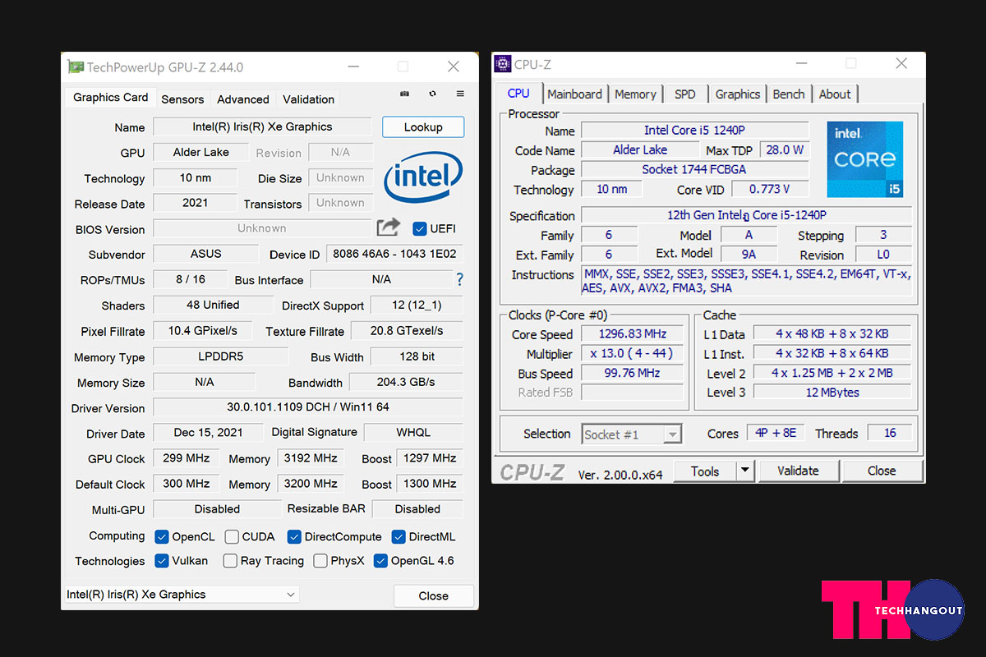
Task: Click the Socket 1744 FCBGA package value
Action: pos(694,169)
